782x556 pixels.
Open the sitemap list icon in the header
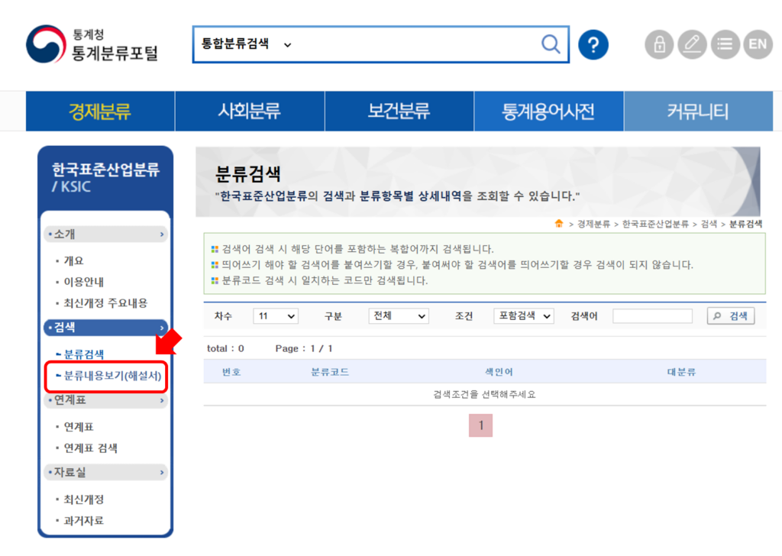point(725,44)
